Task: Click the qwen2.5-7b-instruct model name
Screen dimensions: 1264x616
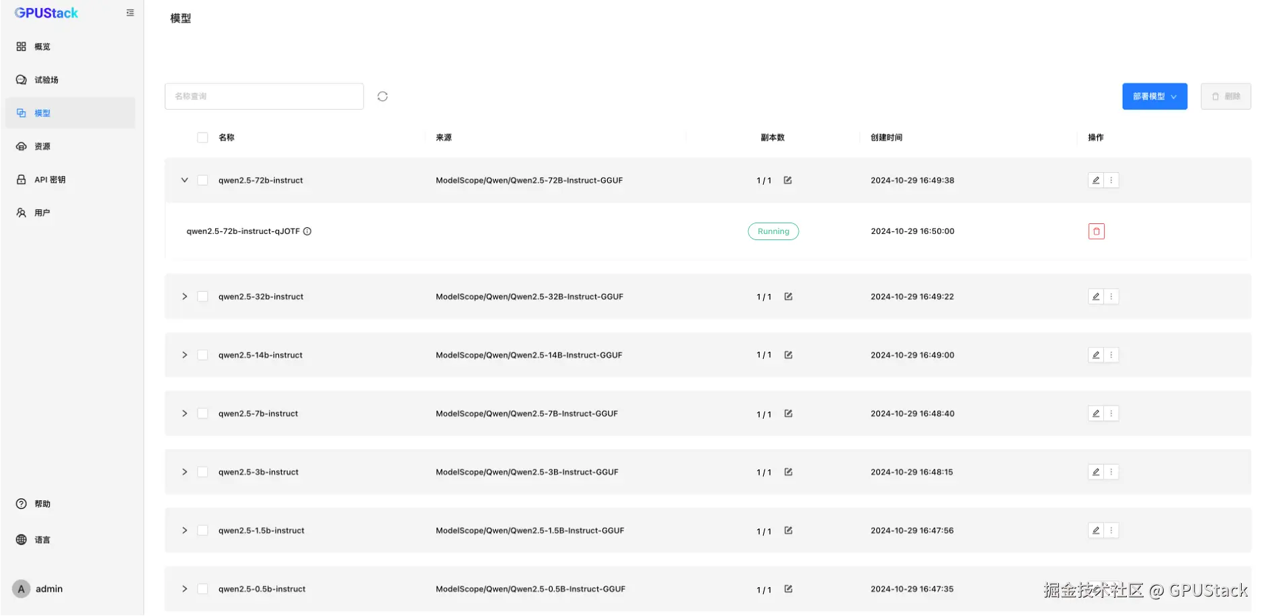Action: (258, 414)
